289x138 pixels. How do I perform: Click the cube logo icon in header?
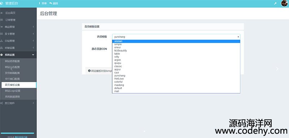1,3
